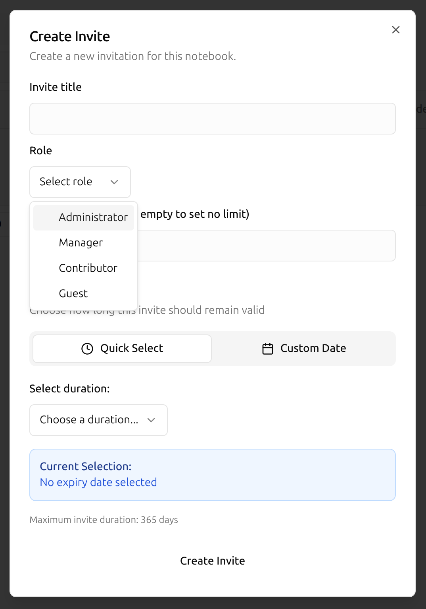Focus the Invite title text field
Image resolution: width=426 pixels, height=609 pixels.
click(212, 119)
